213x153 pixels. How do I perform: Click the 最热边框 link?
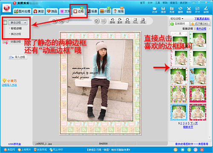pyautogui.click(x=201, y=28)
